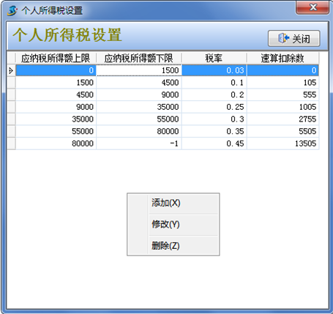
Task: Close the window with red X button
Action: tap(313, 7)
